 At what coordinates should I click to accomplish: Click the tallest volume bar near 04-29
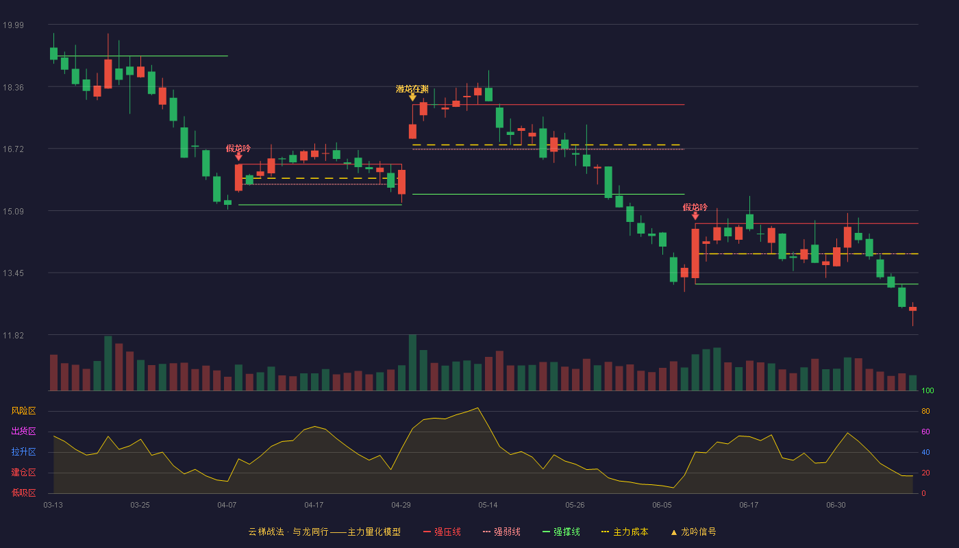[412, 362]
